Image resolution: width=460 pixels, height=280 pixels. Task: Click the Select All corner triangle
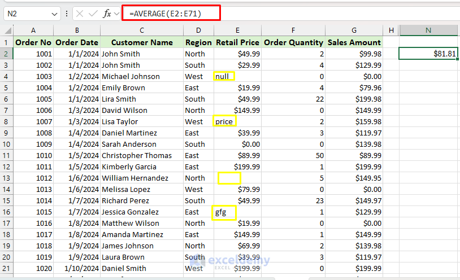tap(7, 30)
